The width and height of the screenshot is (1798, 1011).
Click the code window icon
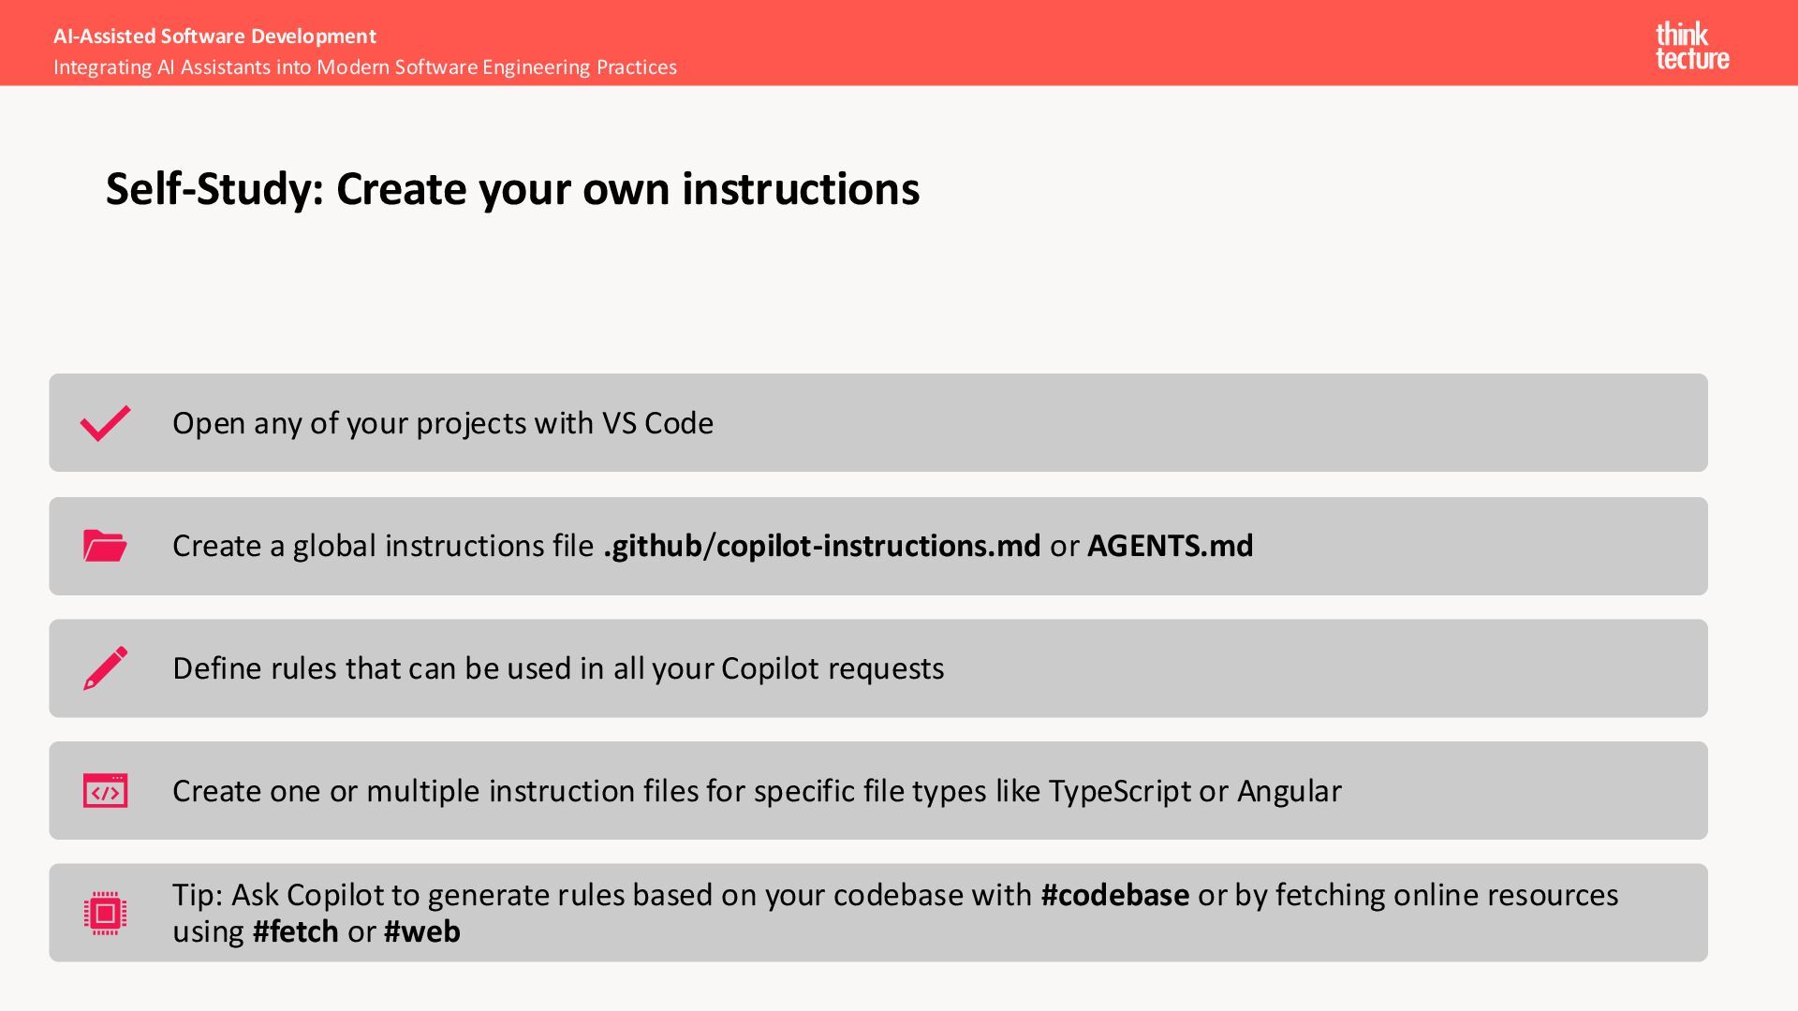pos(105,791)
